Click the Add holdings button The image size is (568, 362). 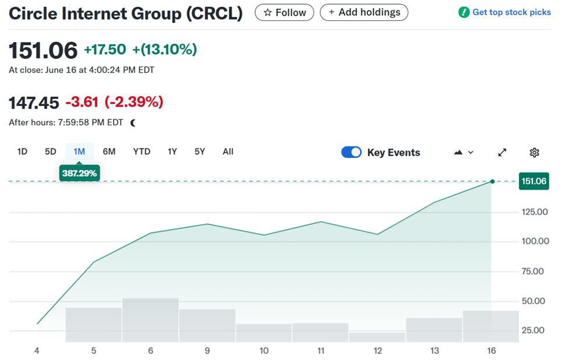[x=364, y=12]
